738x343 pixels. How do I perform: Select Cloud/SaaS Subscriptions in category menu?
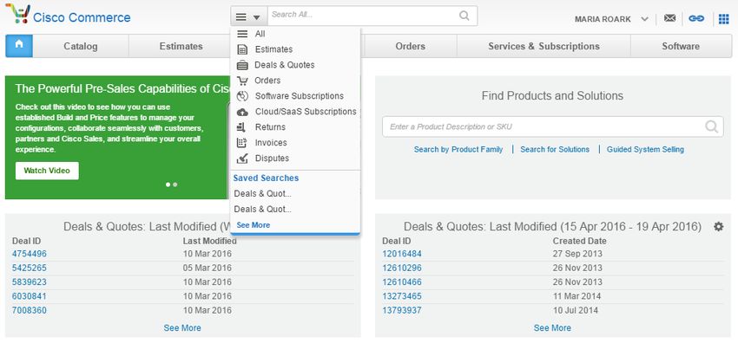tap(306, 112)
